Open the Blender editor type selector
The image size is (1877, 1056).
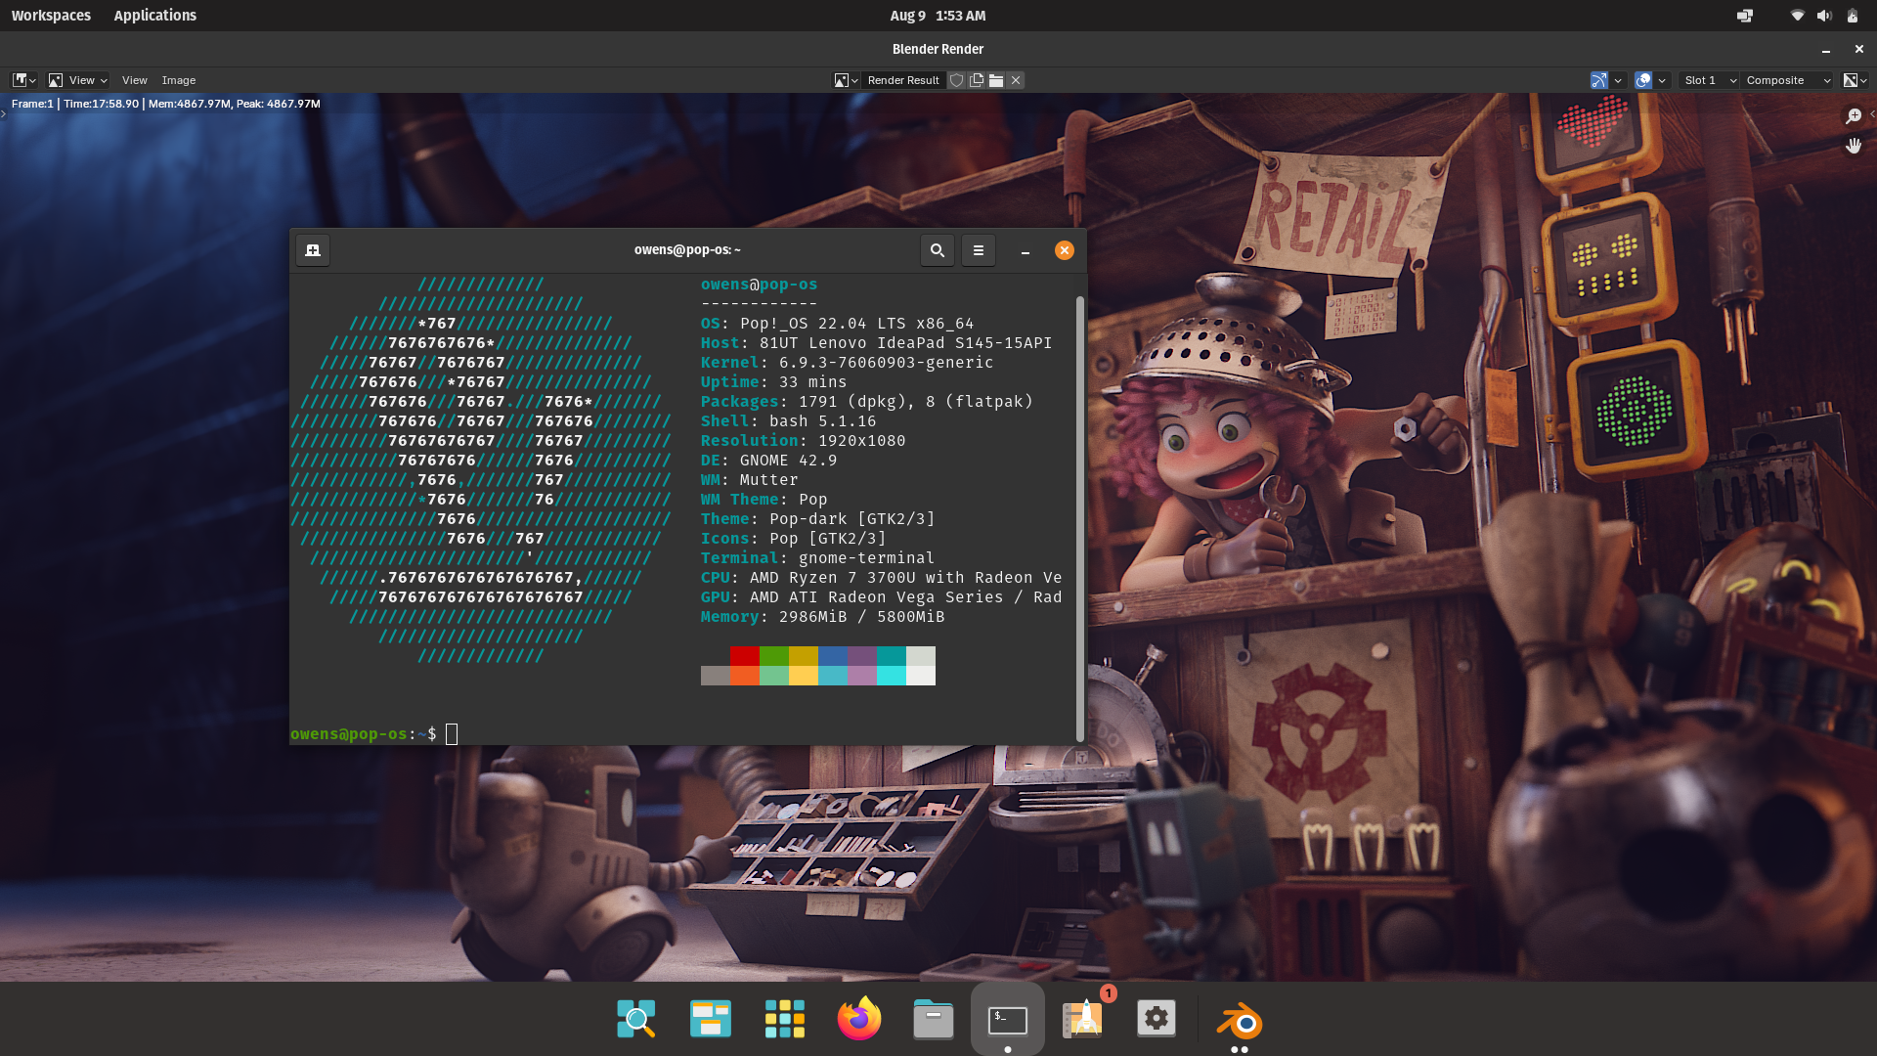(24, 80)
